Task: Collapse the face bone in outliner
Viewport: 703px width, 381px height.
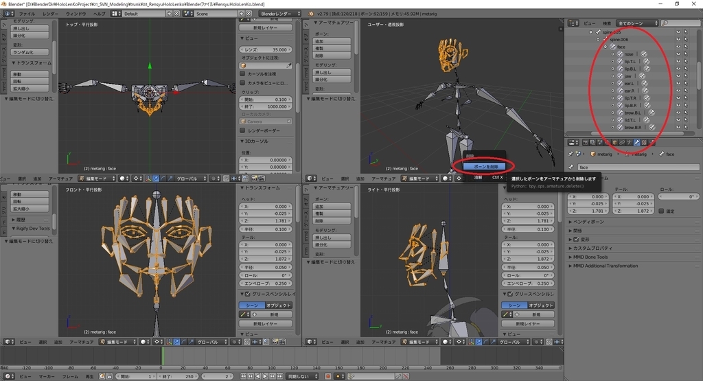Action: (x=606, y=47)
